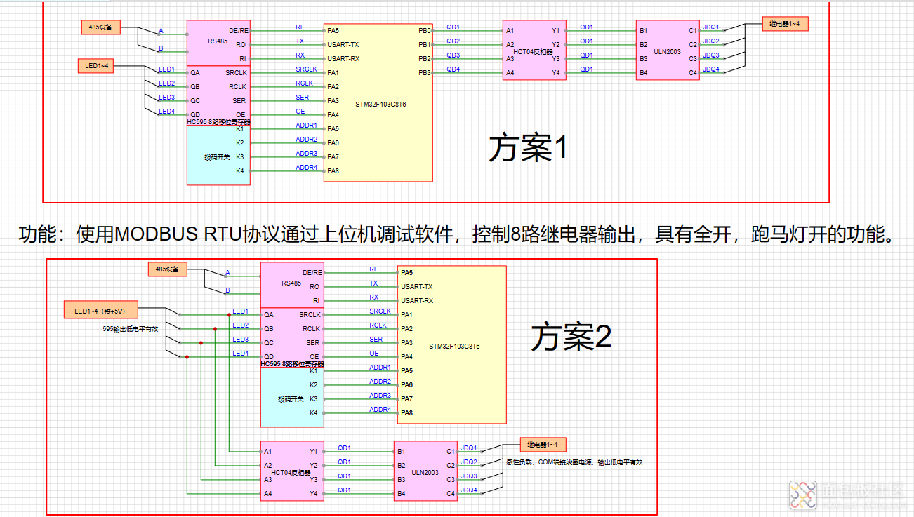The image size is (914, 517).
Task: Click the ULN2003 label in 方案1
Action: pyautogui.click(x=666, y=52)
